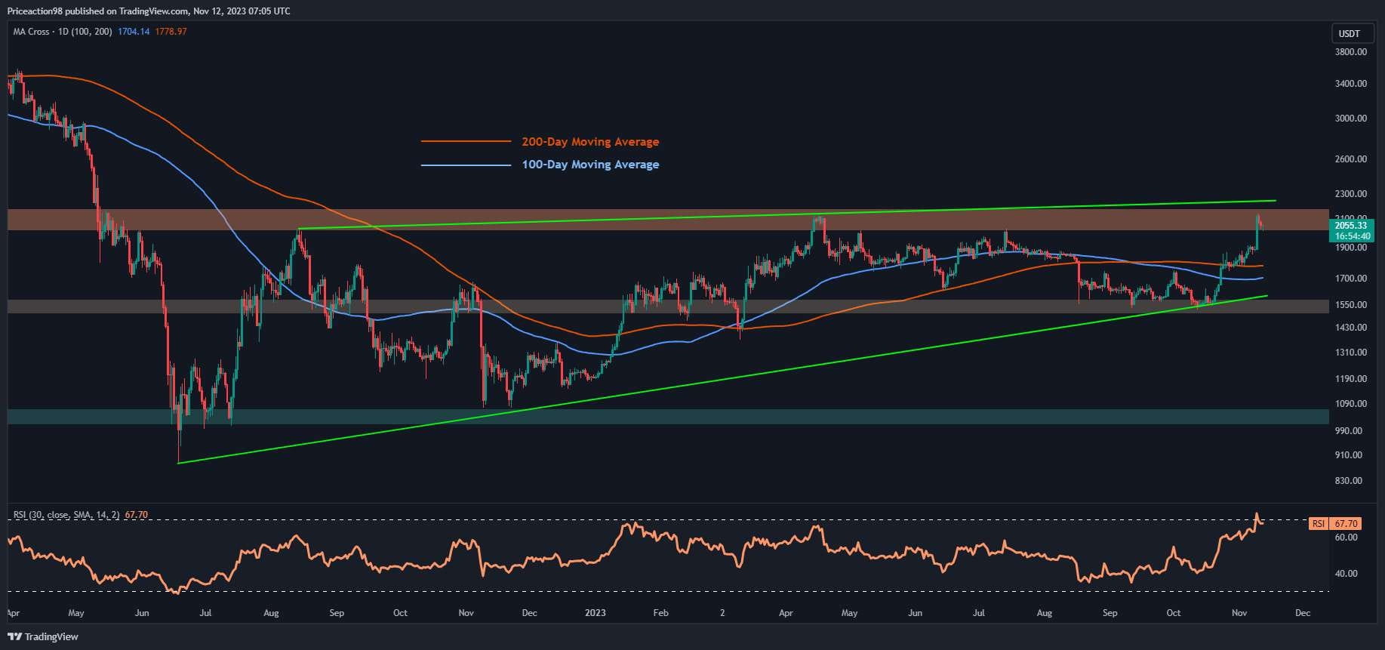The image size is (1385, 650).
Task: Click the 1090.00 price axis label
Action: (x=1351, y=404)
